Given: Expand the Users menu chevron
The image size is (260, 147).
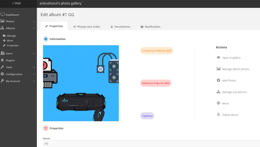Looking at the screenshot, I should 34,53.
